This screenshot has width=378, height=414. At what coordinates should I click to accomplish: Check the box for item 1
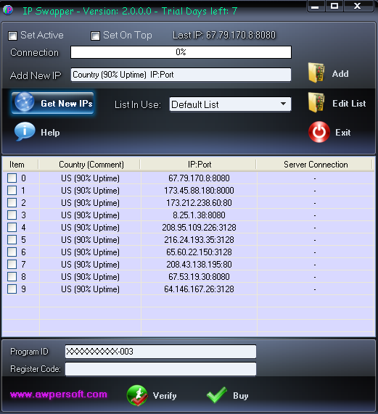12,190
